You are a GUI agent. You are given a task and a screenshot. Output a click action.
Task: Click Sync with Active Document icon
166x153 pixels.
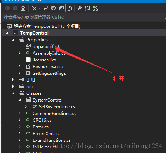coord(46,8)
